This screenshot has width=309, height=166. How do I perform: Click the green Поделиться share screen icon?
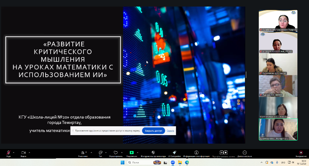click(x=131, y=153)
